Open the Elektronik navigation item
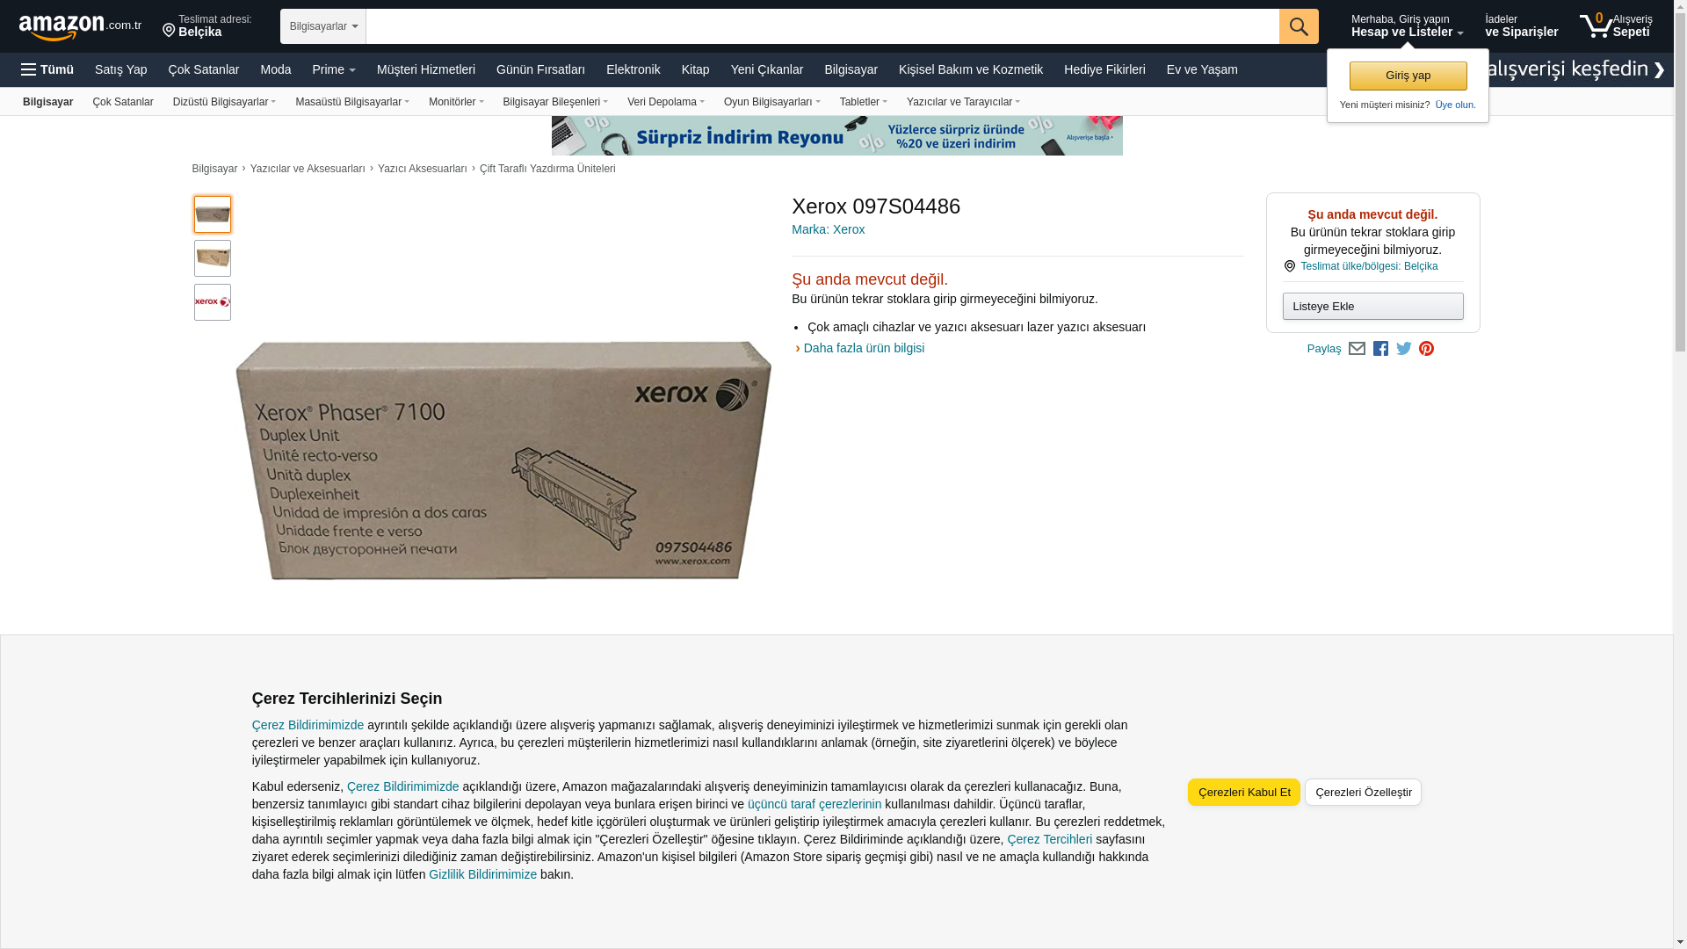1687x949 pixels. (634, 69)
